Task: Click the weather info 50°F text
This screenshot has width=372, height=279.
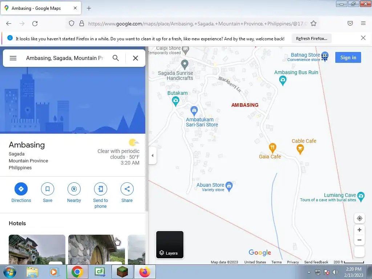Action: 134,157
